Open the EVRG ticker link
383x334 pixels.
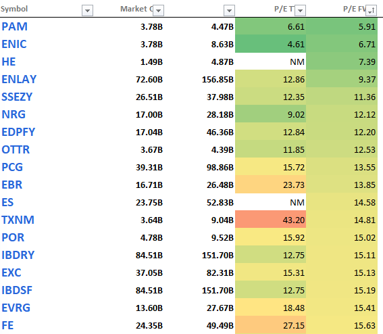[16, 308]
